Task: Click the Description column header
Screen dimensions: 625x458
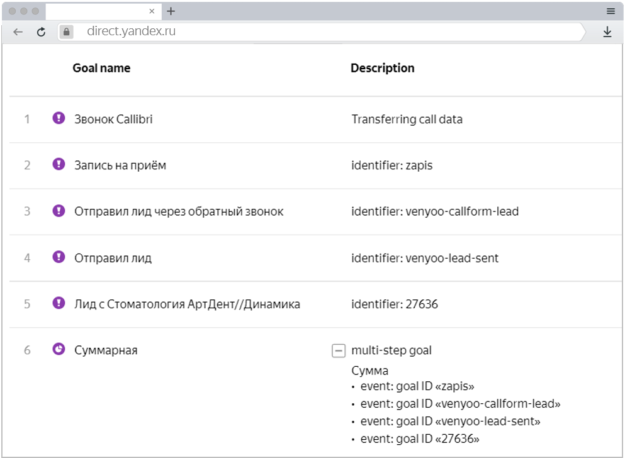Action: [383, 69]
